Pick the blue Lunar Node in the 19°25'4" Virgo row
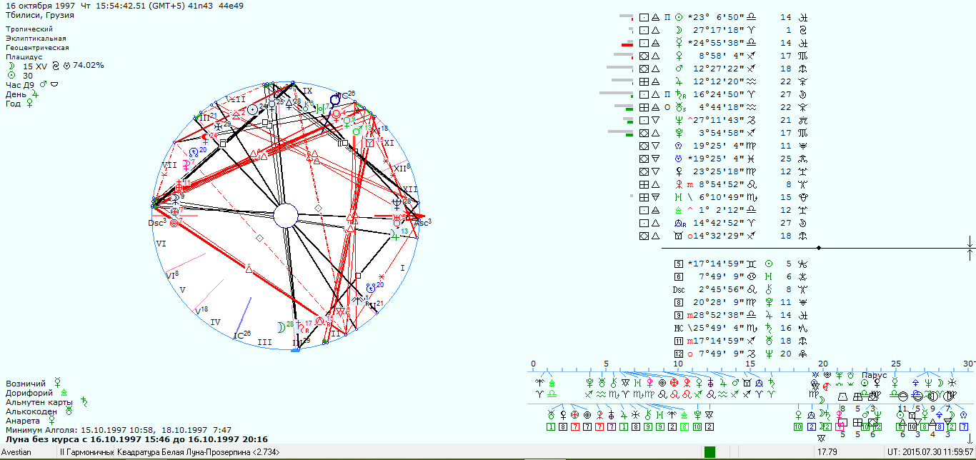This screenshot has width=976, height=460. [679, 146]
